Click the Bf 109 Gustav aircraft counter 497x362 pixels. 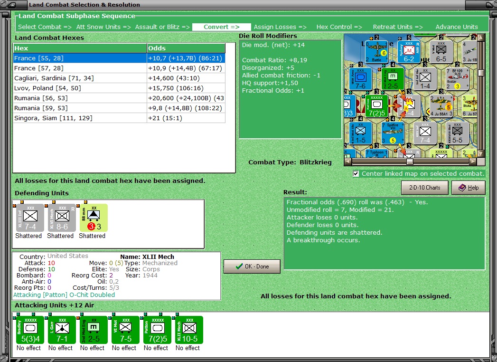coord(457,79)
